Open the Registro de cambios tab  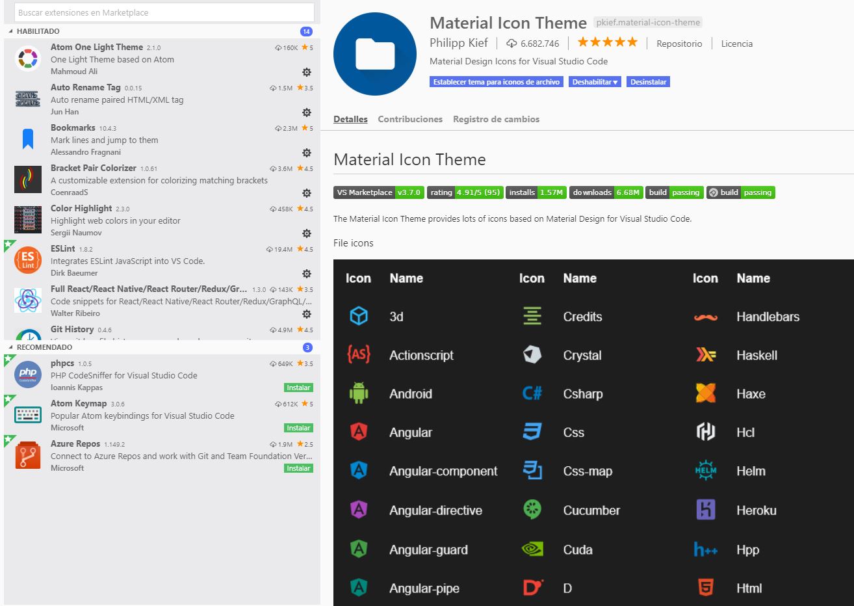(x=497, y=119)
